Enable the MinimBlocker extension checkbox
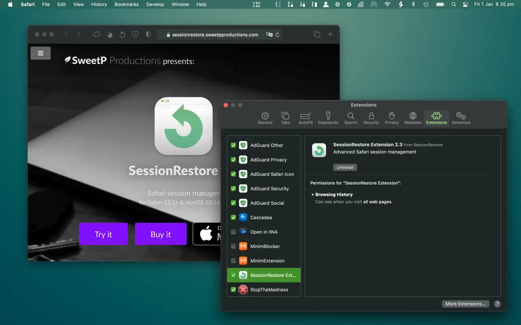The height and width of the screenshot is (325, 521). click(233, 246)
